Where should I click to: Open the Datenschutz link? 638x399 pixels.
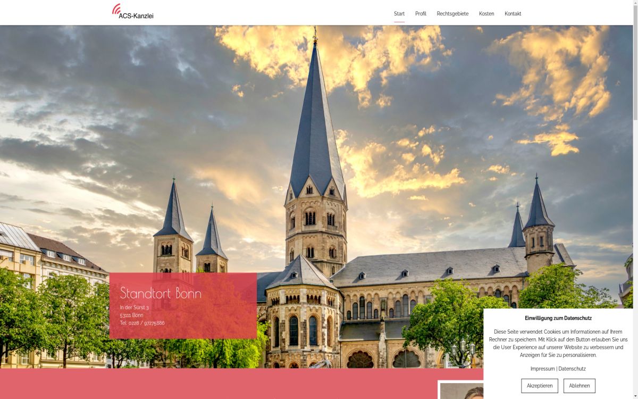coord(572,369)
